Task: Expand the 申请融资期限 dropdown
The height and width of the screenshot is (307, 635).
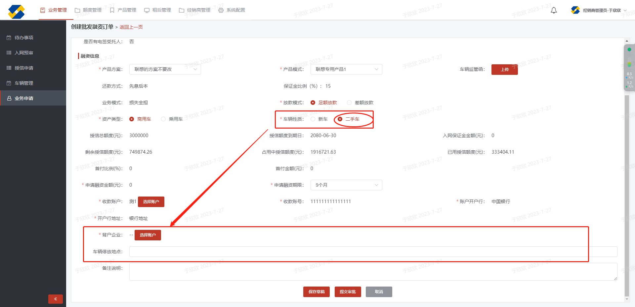Action: point(346,185)
